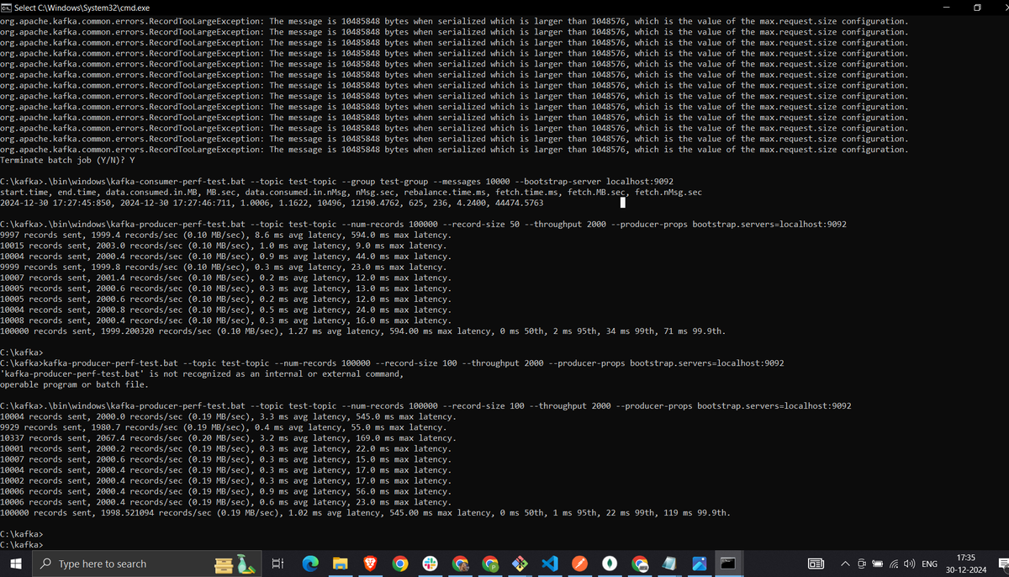Open Chrome app icon with grey badge

(x=641, y=564)
